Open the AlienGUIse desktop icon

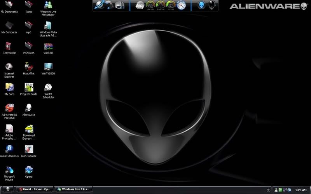coord(28,108)
